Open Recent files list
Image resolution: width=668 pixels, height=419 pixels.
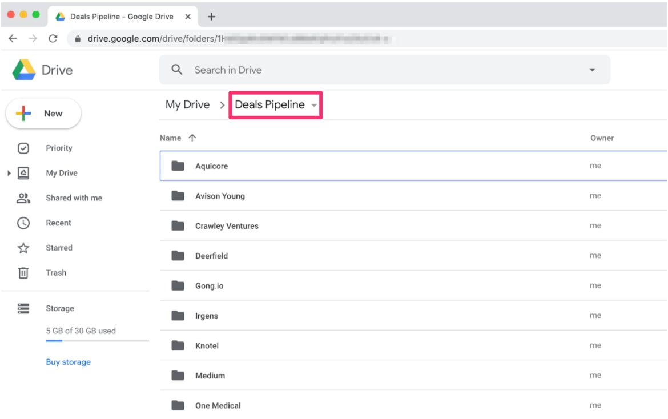(x=58, y=223)
